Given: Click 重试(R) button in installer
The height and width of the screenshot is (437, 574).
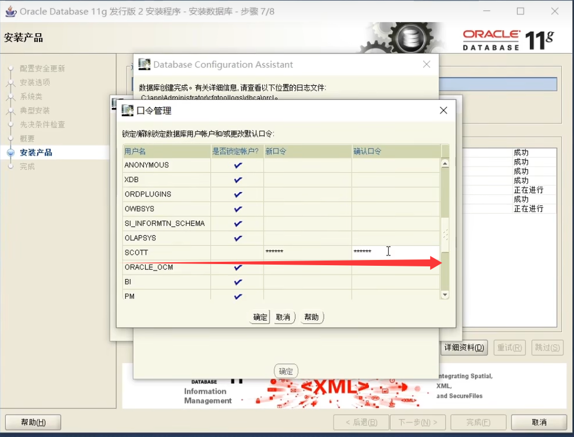Looking at the screenshot, I should pyautogui.click(x=510, y=347).
